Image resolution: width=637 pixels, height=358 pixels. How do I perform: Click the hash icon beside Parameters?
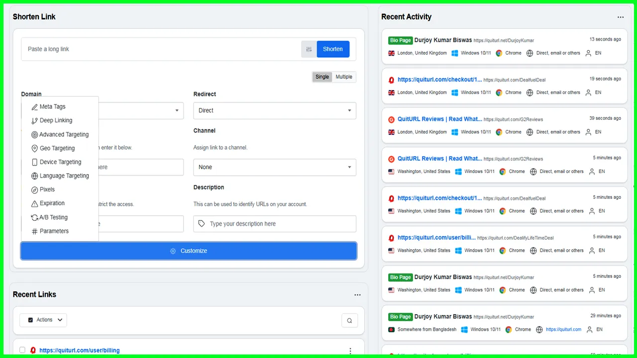coord(34,231)
